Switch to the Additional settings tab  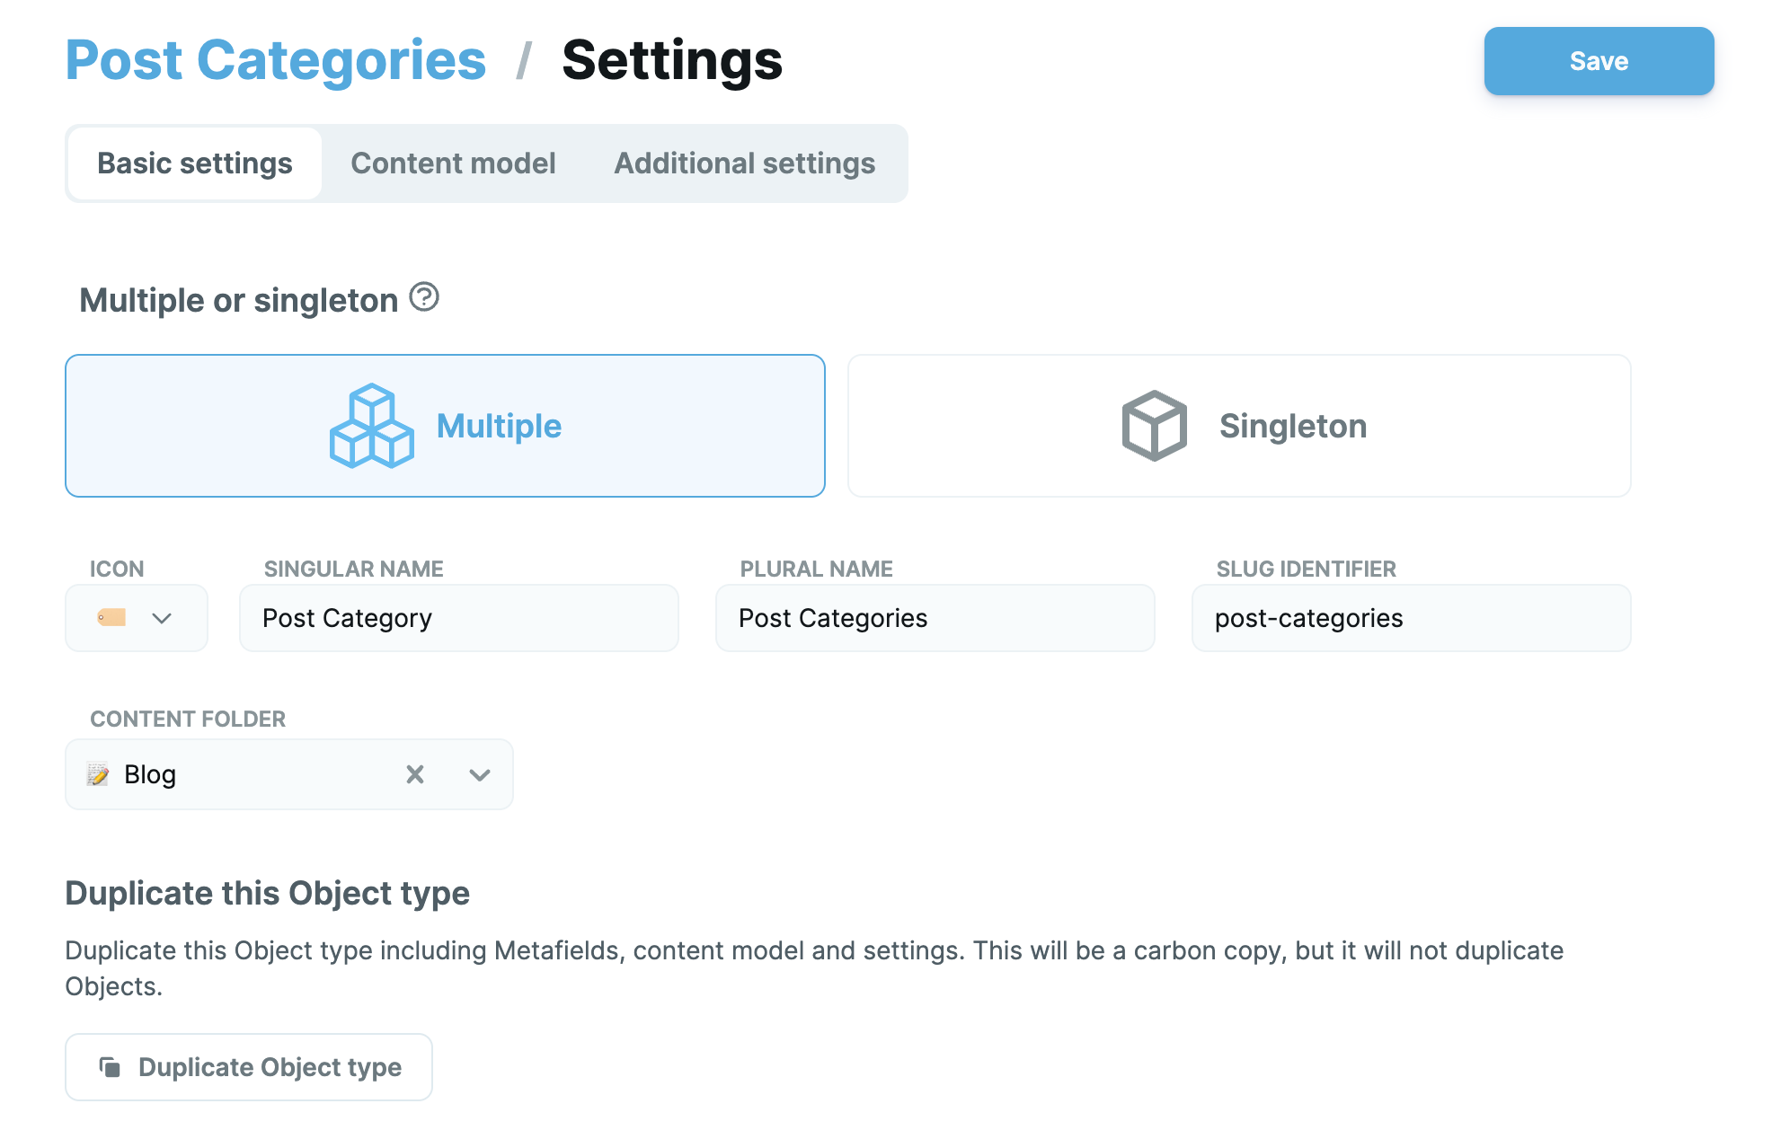click(744, 163)
